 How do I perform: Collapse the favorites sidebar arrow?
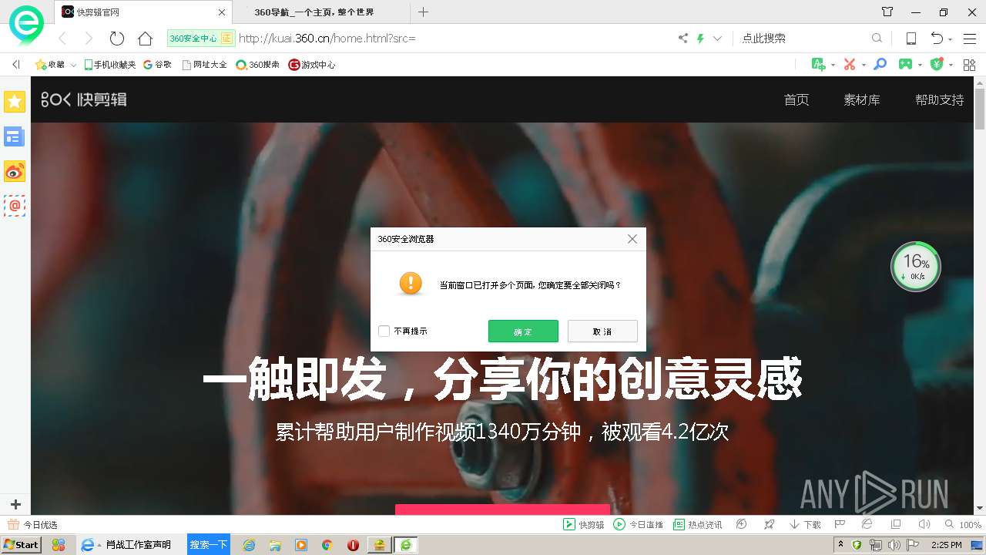[x=16, y=65]
